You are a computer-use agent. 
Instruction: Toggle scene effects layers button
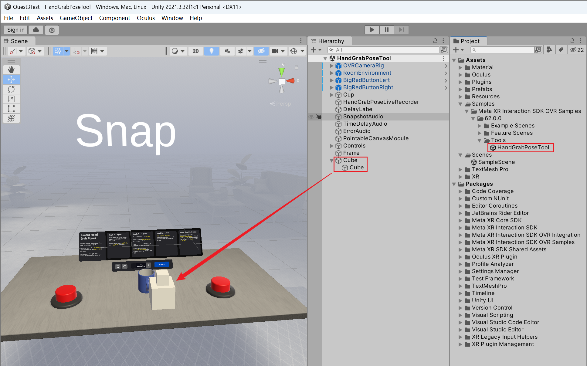click(241, 51)
